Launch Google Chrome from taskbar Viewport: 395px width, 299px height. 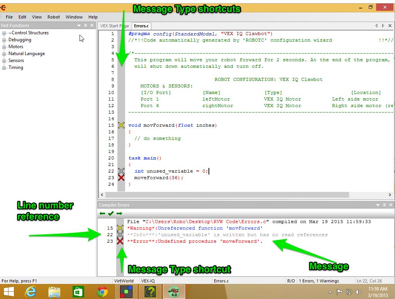coord(102,292)
